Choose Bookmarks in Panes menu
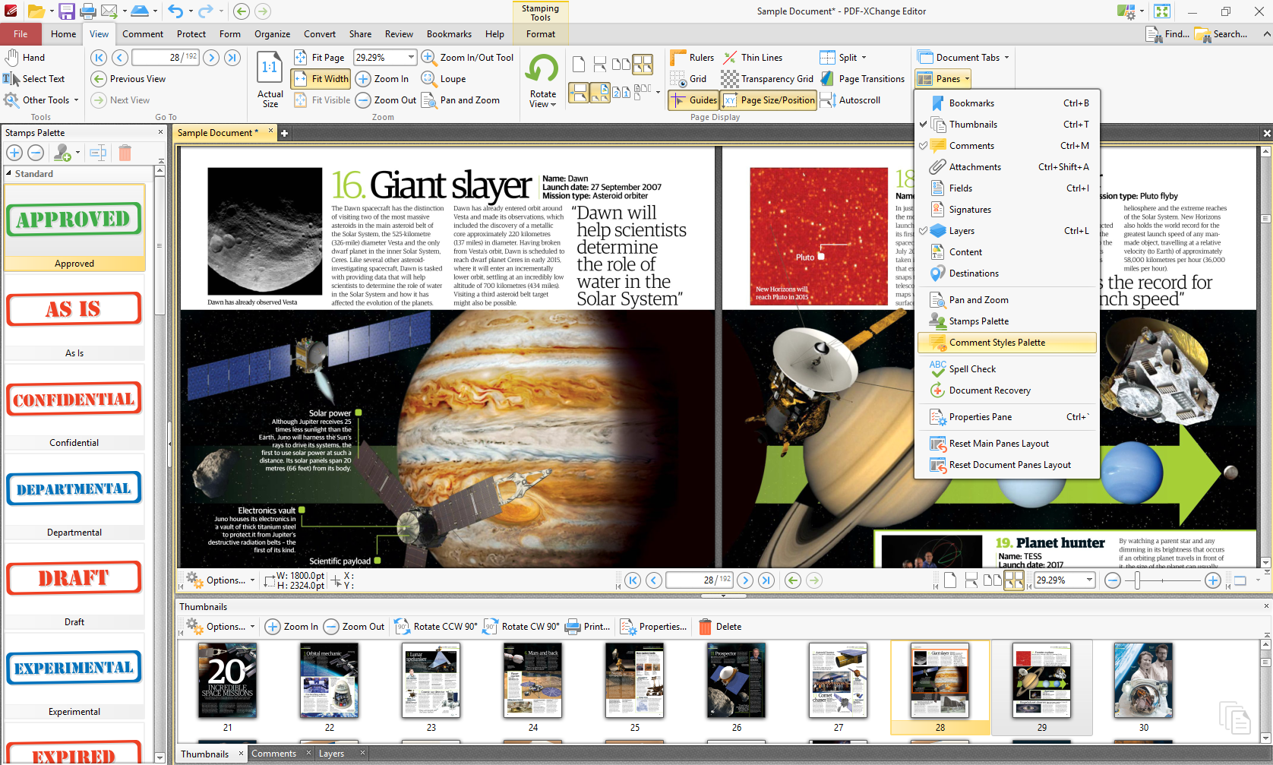 pyautogui.click(x=1007, y=103)
